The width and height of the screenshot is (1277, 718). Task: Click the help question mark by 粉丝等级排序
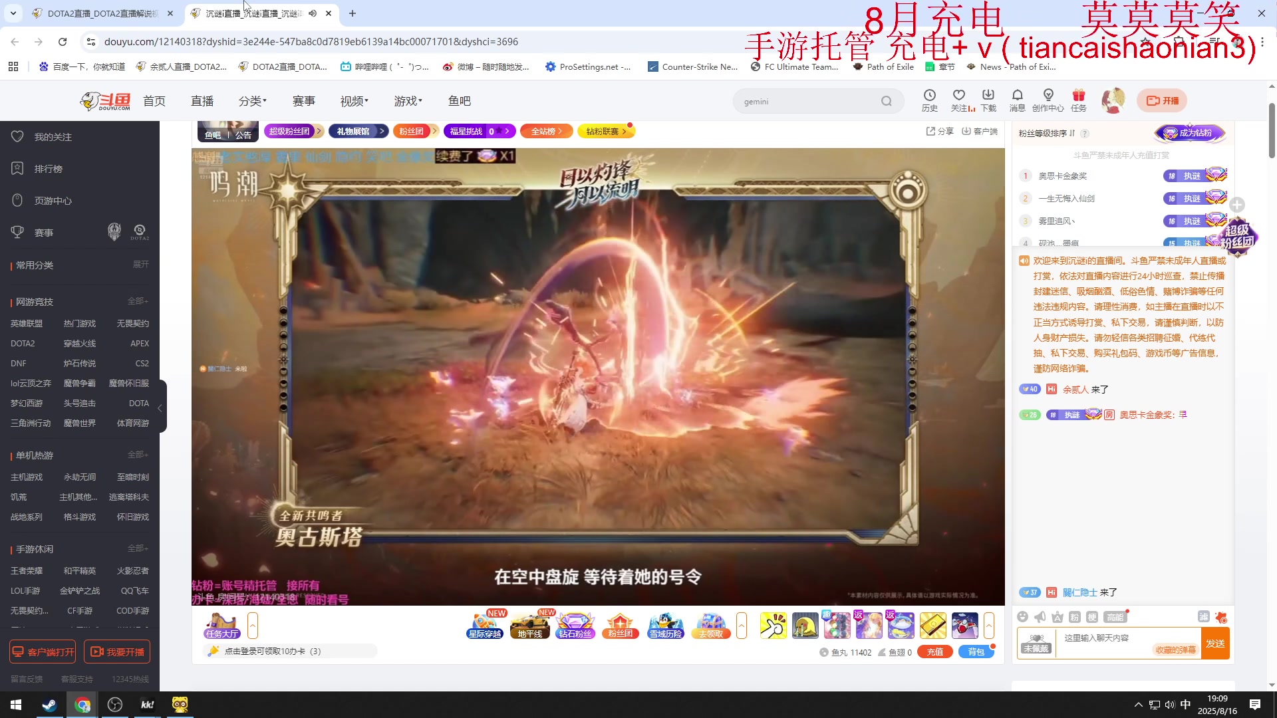[1085, 134]
